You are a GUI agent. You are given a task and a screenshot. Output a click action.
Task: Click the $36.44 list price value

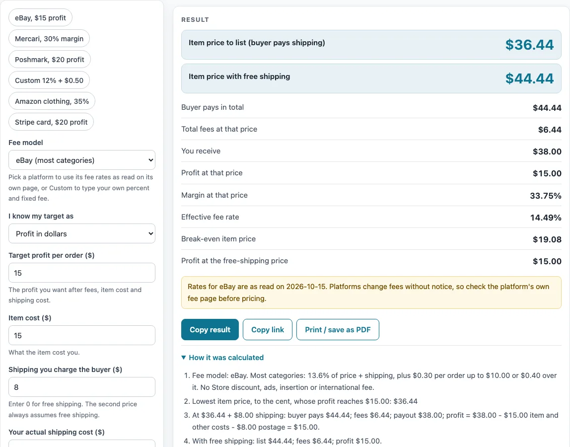click(x=529, y=45)
